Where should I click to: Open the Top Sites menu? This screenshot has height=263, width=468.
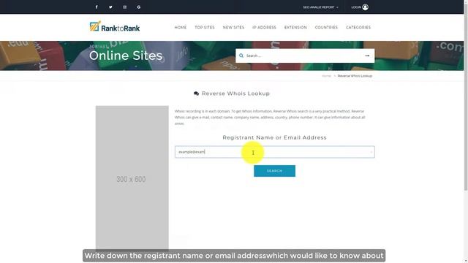pos(205,28)
